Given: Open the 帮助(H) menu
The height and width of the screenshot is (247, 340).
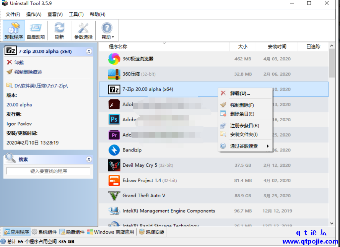Looking at the screenshot, I should pos(98,14).
